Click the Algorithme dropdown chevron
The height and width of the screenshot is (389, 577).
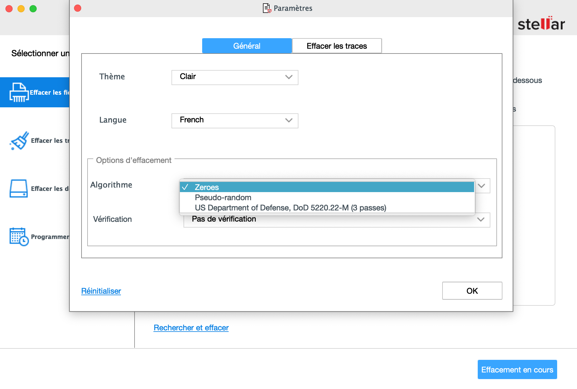pos(482,186)
